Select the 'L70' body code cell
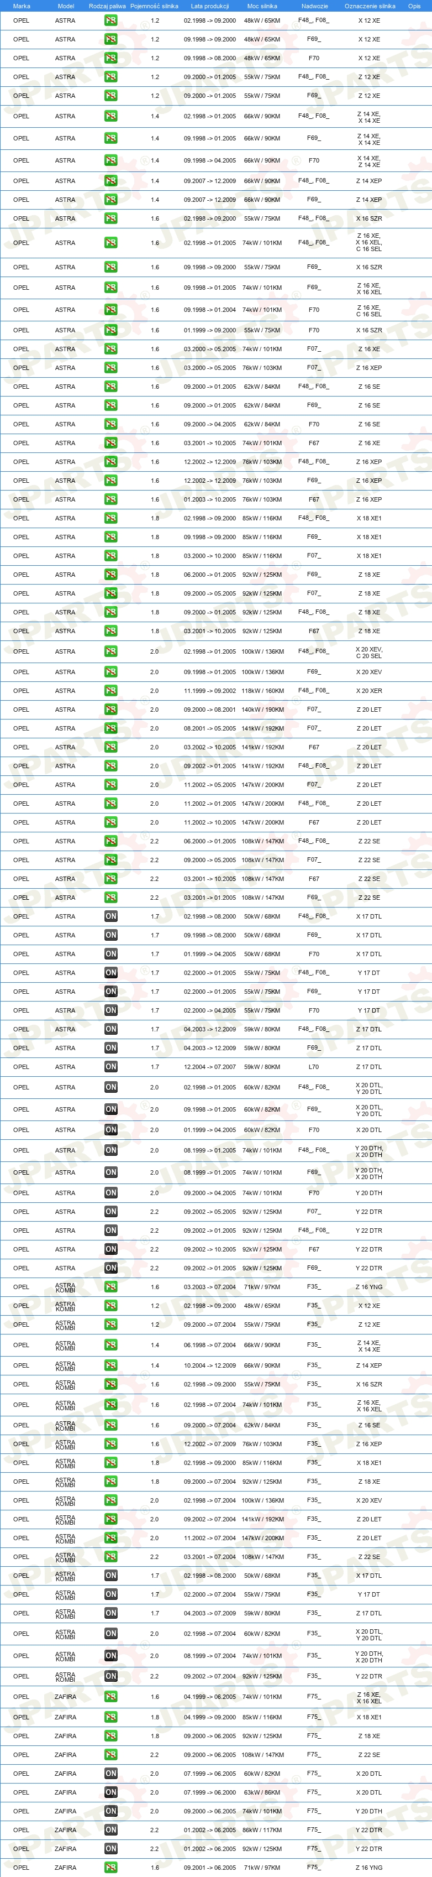 313,1067
